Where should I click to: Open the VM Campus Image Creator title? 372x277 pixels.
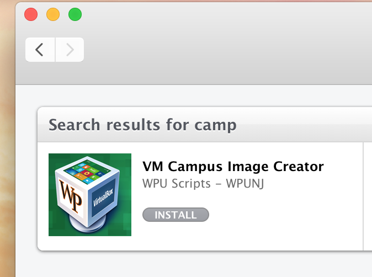(x=233, y=166)
